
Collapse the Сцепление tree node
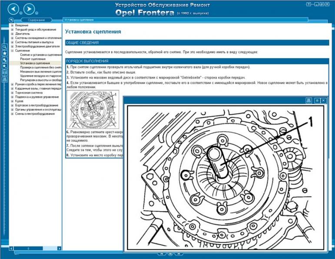pos(13,51)
